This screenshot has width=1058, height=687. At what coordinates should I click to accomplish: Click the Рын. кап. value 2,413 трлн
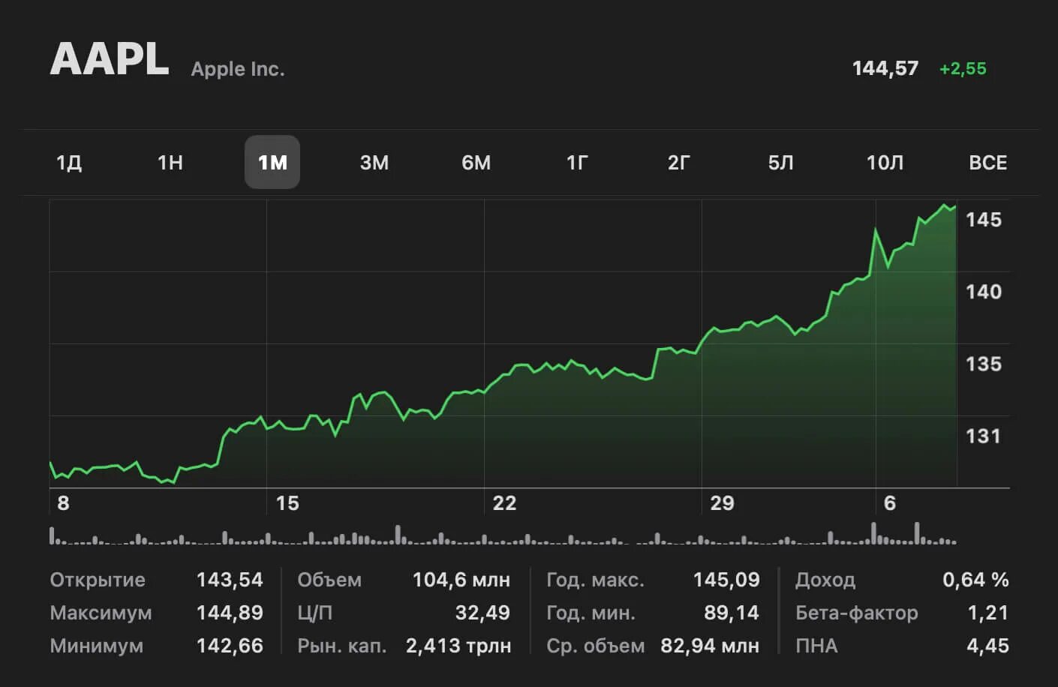click(458, 646)
